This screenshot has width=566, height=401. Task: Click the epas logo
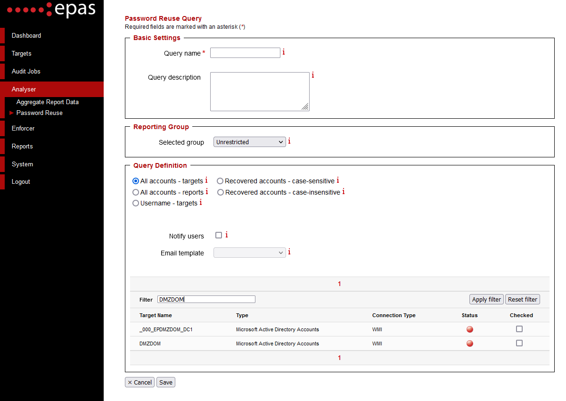point(50,9)
